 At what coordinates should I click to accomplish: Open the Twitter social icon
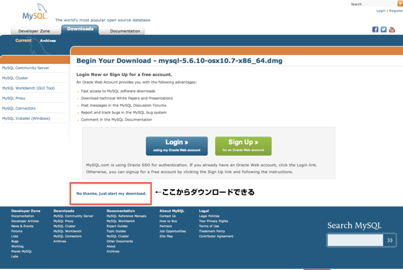click(383, 29)
